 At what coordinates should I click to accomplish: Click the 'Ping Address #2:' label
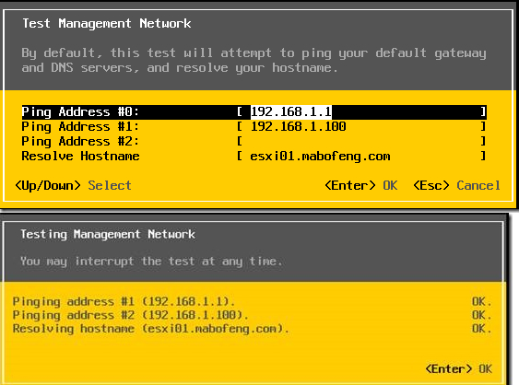pyautogui.click(x=80, y=141)
